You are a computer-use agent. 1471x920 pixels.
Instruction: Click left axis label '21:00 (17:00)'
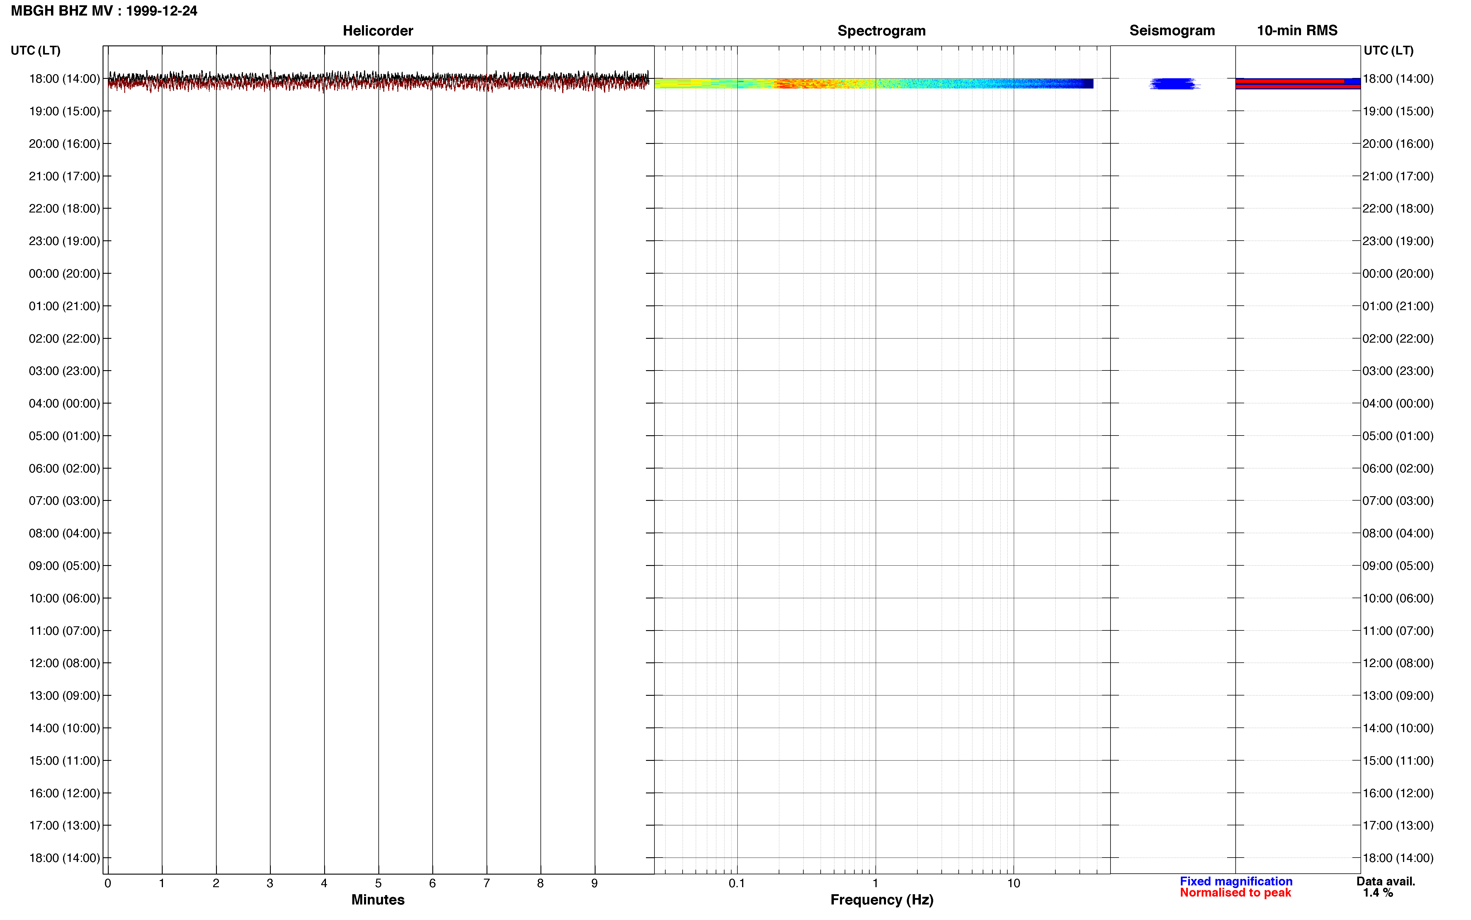click(64, 176)
